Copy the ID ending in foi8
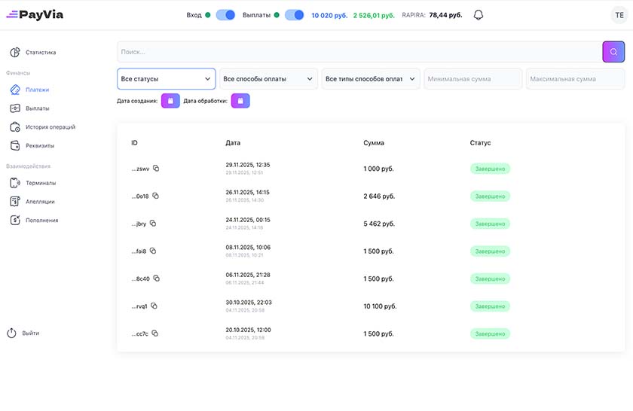The height and width of the screenshot is (411, 633). pyautogui.click(x=153, y=251)
